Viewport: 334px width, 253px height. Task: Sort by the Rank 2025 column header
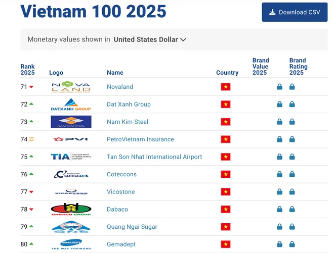(x=27, y=70)
